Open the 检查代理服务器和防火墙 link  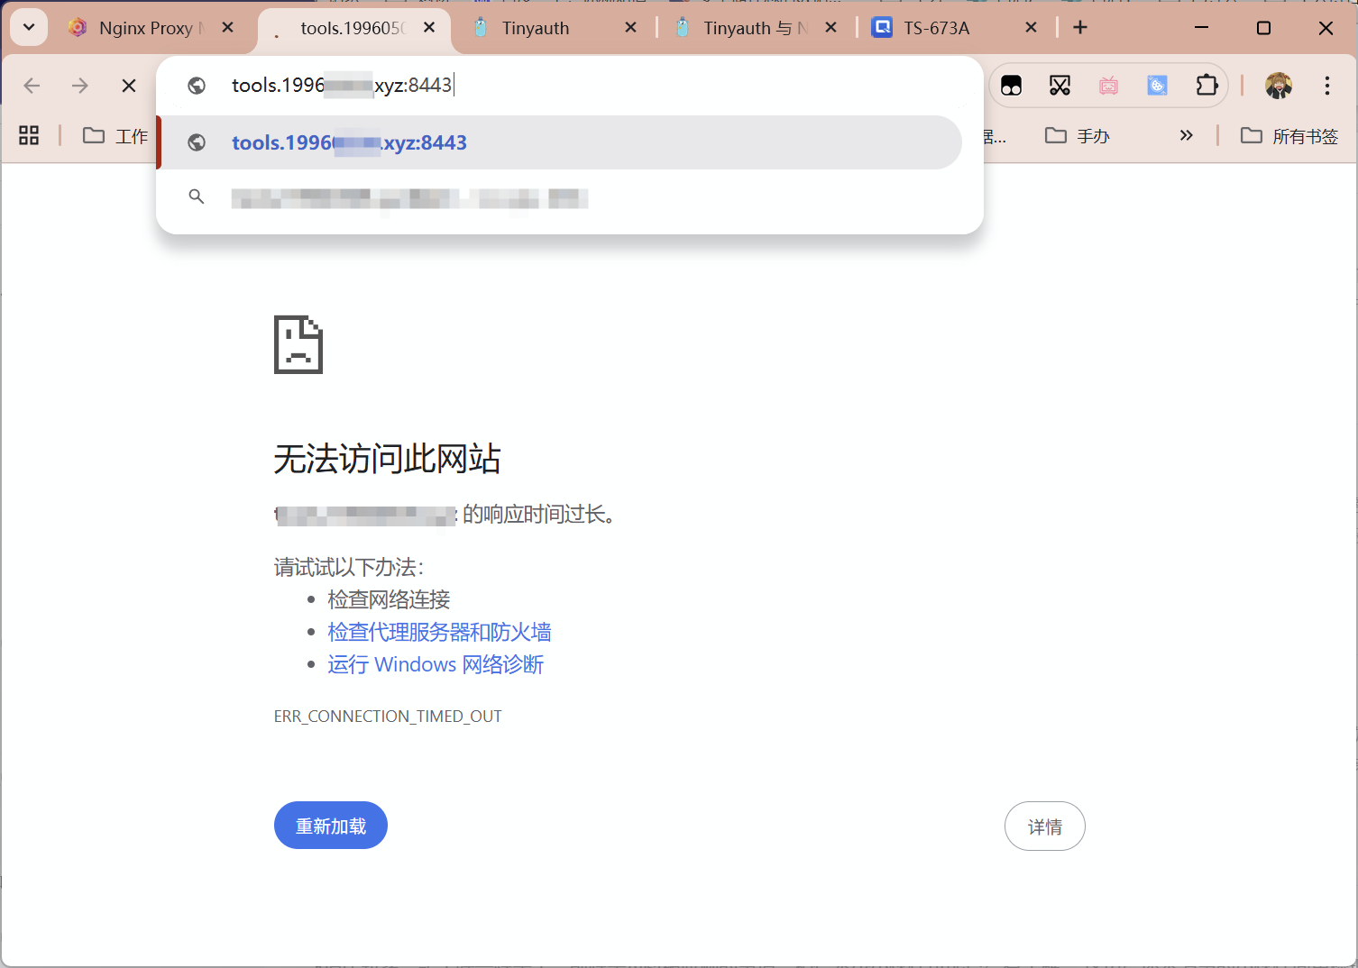[x=439, y=632]
